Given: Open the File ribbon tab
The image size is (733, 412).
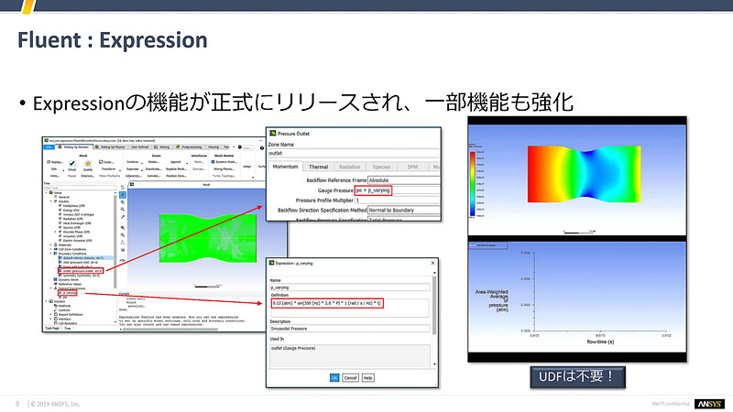Looking at the screenshot, I should click(x=49, y=147).
